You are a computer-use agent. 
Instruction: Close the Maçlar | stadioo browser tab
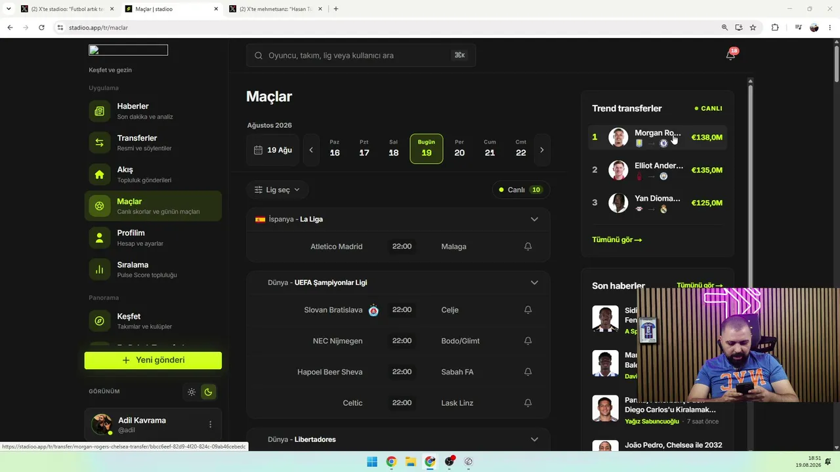(216, 9)
